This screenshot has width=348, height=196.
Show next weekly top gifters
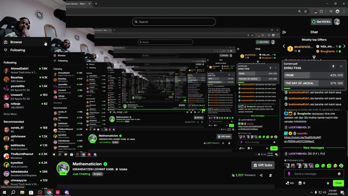click(x=344, y=46)
